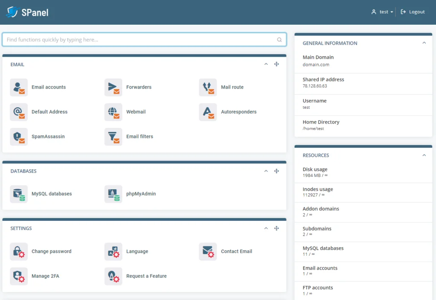The image size is (436, 300).
Task: Collapse the GENERAL INFORMATION panel
Action: coord(424,43)
